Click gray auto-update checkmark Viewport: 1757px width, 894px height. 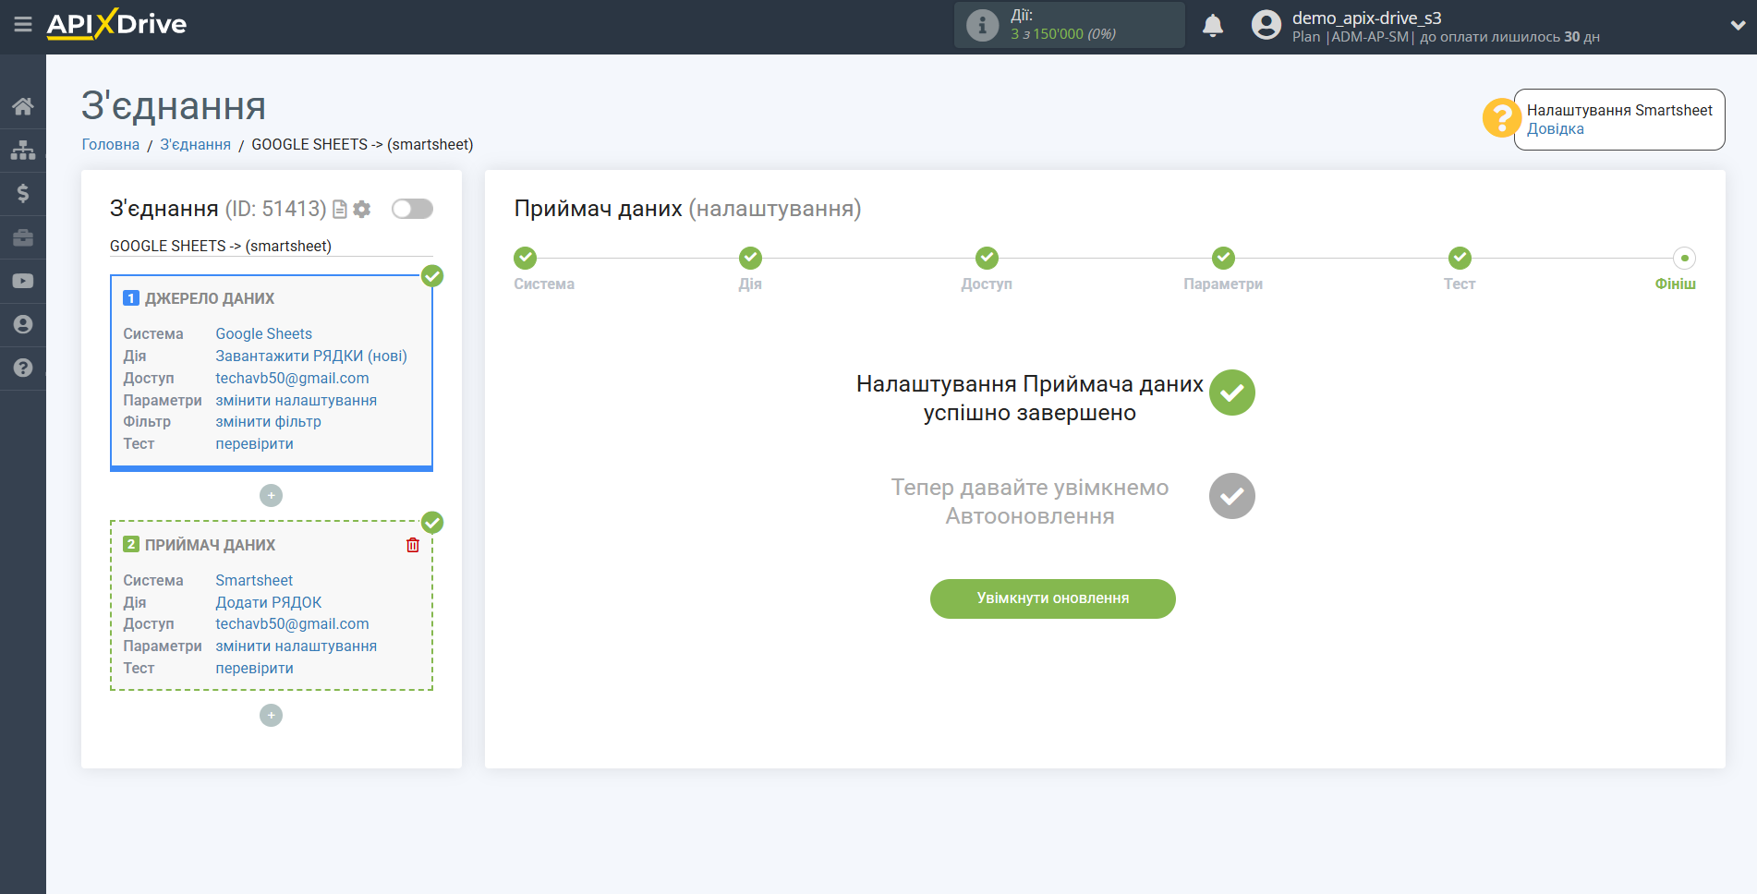point(1232,496)
